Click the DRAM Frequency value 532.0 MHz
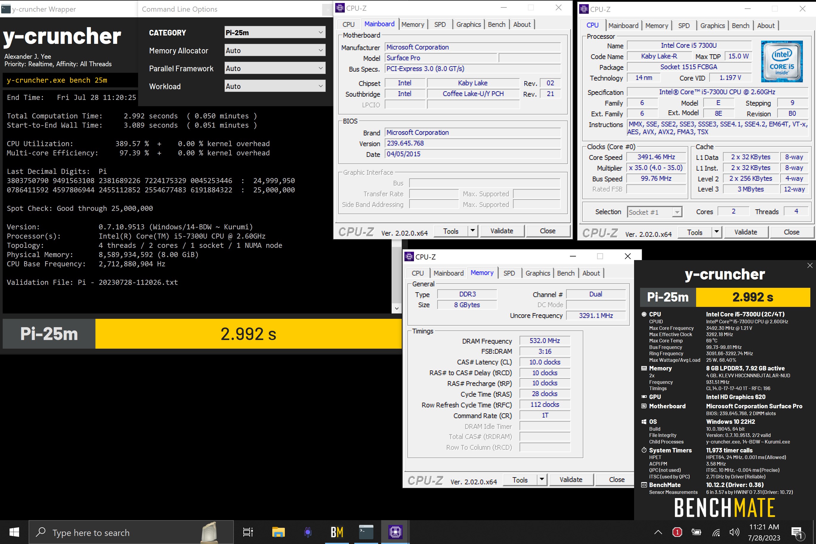 545,341
